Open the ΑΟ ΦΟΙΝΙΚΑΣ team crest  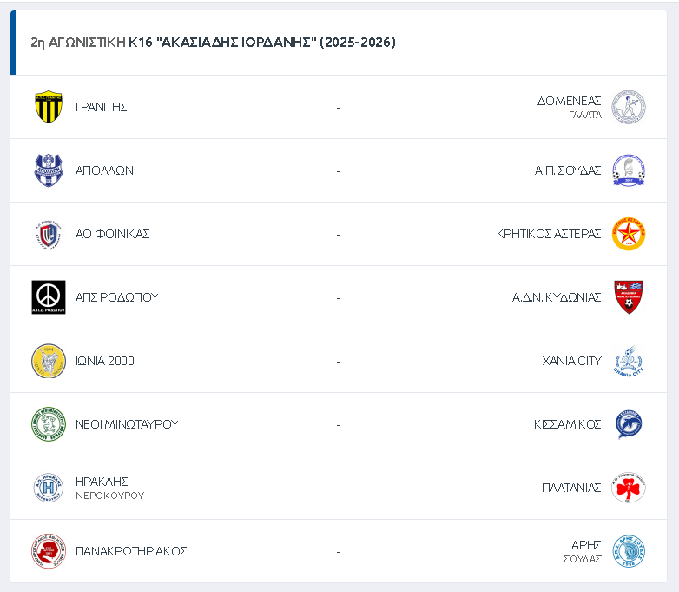49,234
